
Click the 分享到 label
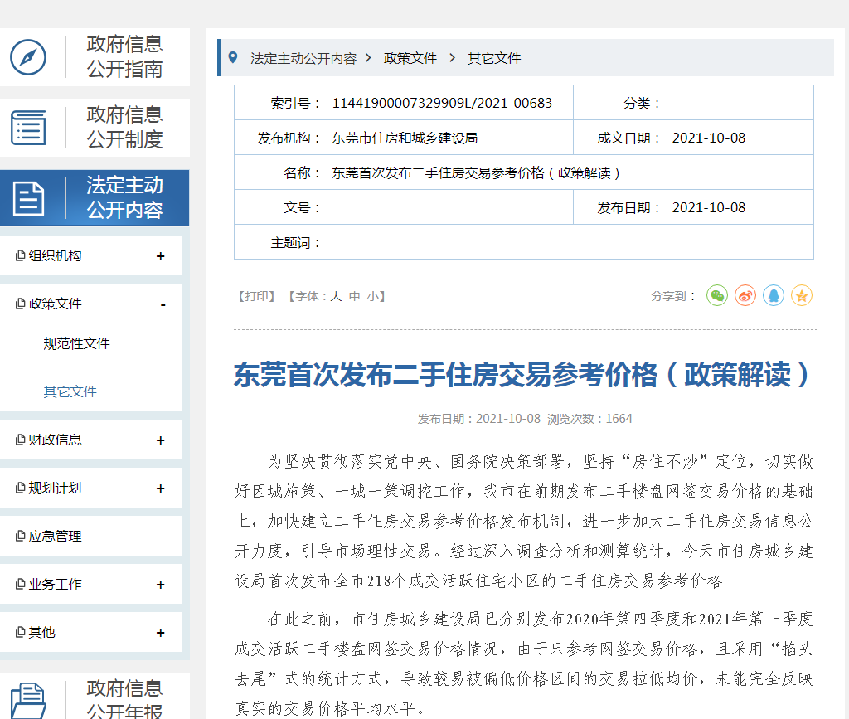(x=672, y=296)
